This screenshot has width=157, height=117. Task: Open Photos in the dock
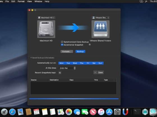pos(69,112)
